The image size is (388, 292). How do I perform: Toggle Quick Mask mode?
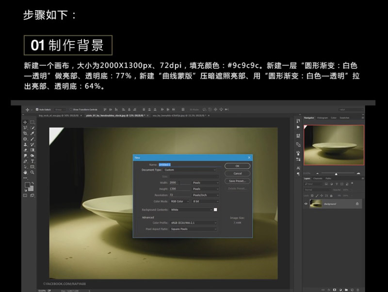tap(25, 196)
